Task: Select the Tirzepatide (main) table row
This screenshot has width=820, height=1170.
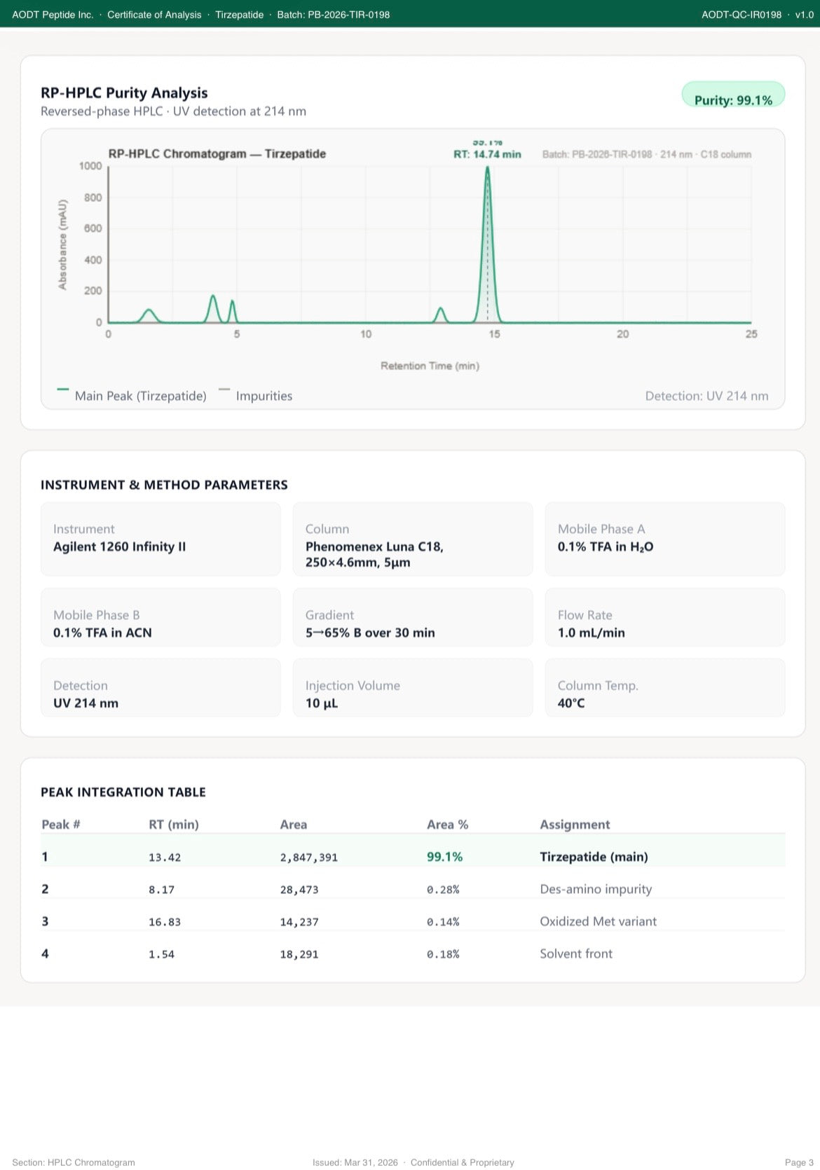Action: 413,857
